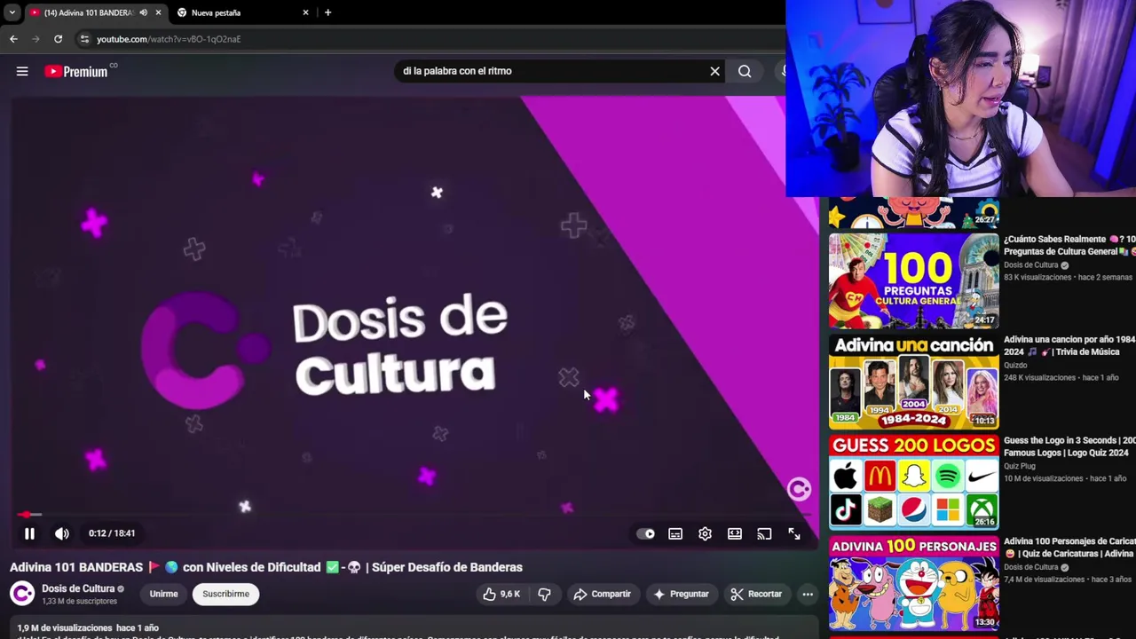Mute the tab via its speaker icon

pyautogui.click(x=143, y=12)
